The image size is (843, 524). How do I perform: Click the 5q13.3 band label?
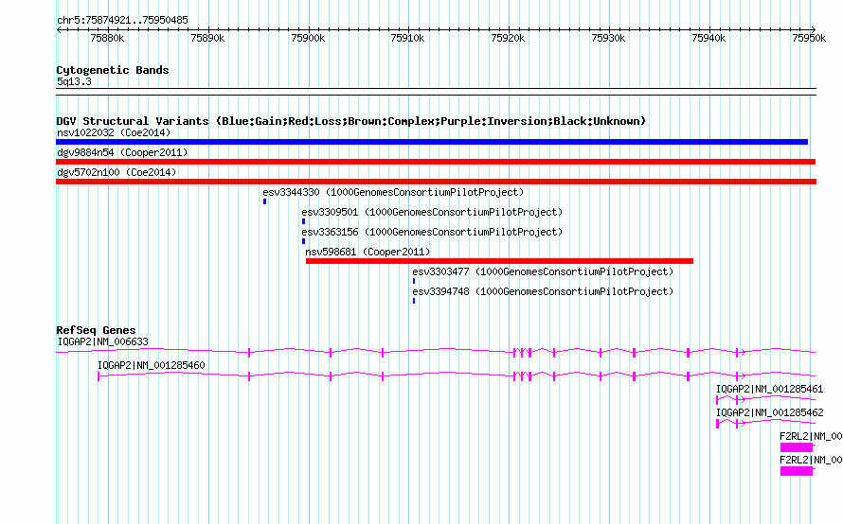[74, 81]
